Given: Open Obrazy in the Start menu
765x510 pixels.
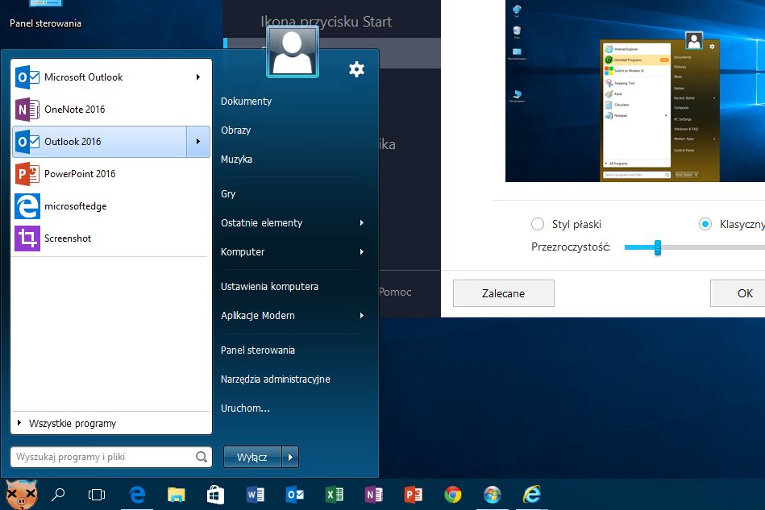Looking at the screenshot, I should click(235, 131).
